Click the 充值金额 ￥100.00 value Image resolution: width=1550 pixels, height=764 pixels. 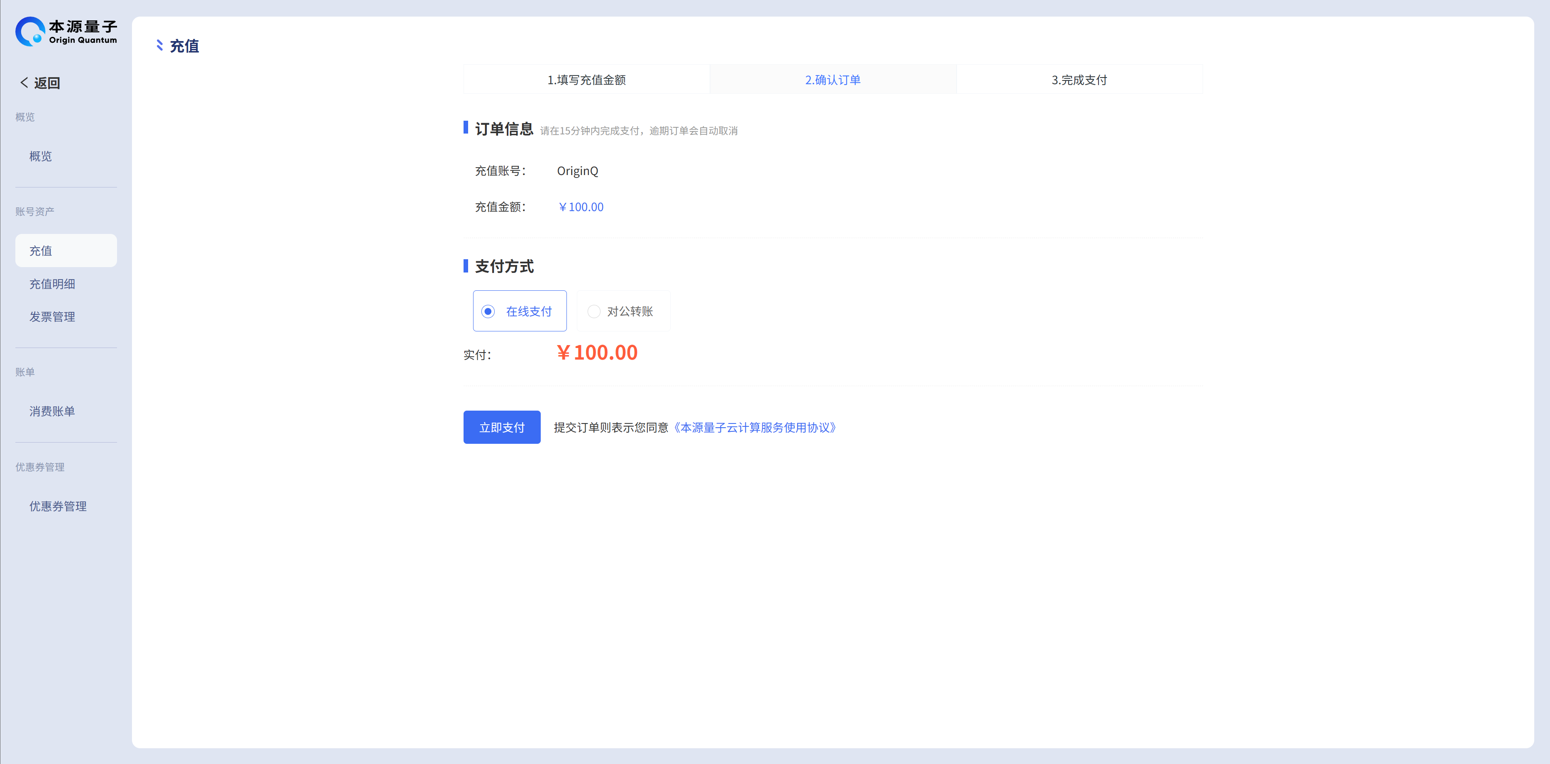[581, 207]
